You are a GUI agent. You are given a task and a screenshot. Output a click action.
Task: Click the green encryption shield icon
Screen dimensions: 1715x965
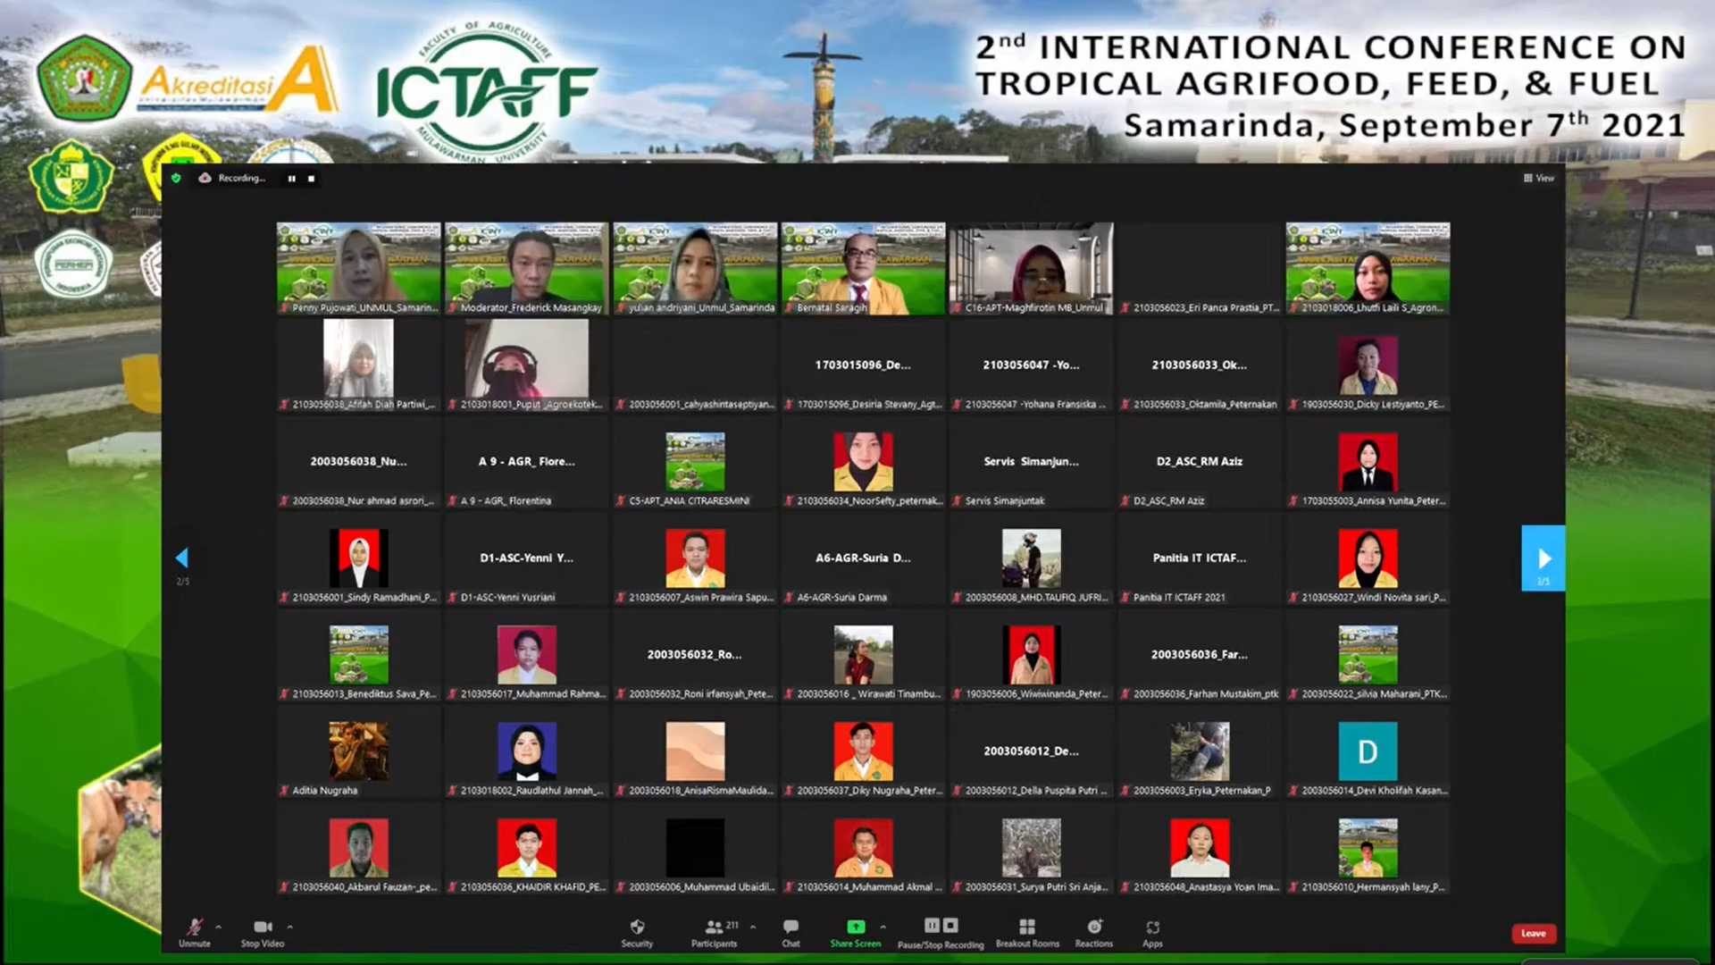point(176,178)
